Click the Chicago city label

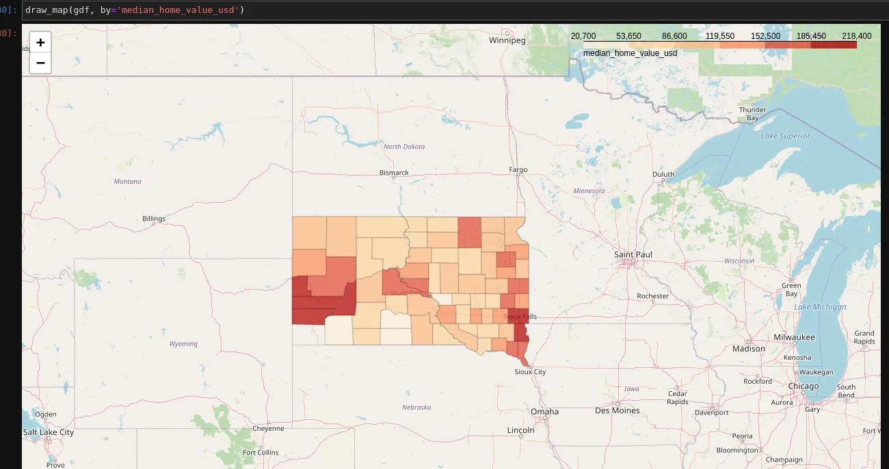(802, 386)
